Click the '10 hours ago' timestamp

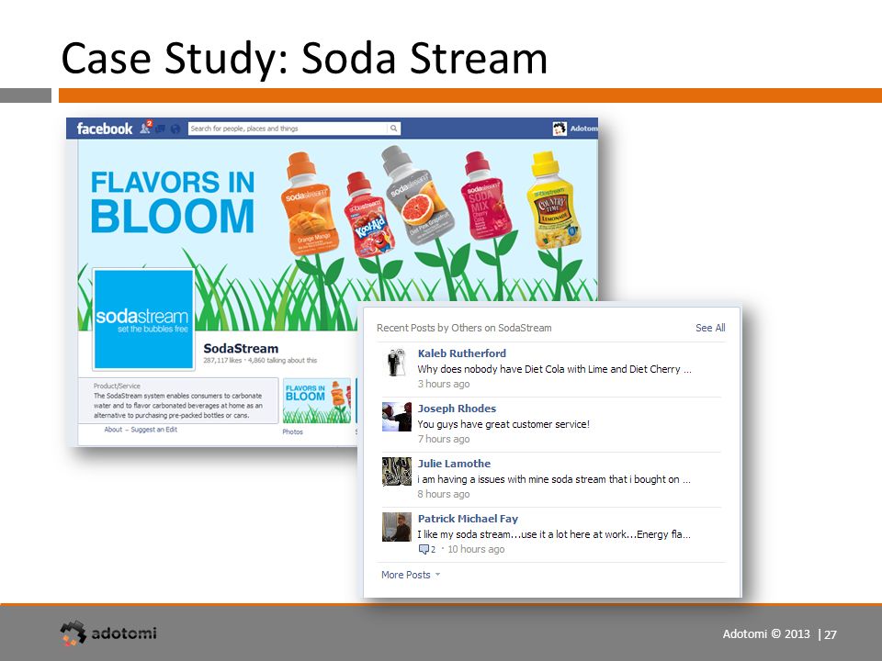476,549
